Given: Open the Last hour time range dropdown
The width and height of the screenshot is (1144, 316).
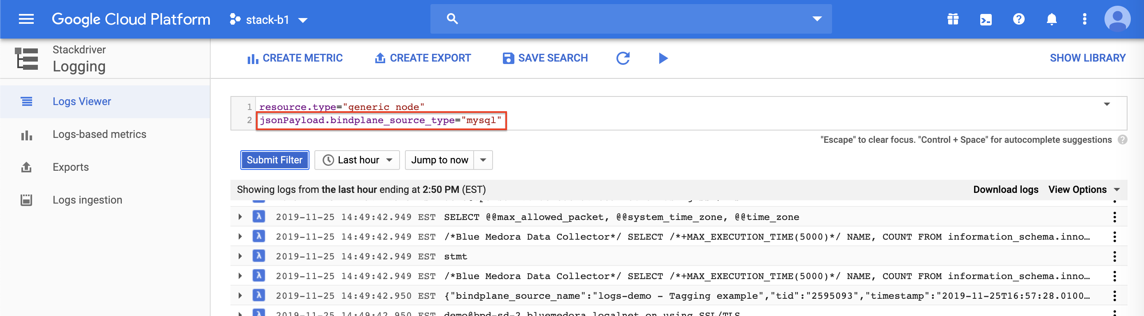Looking at the screenshot, I should [357, 160].
